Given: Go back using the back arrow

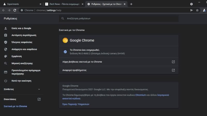Looking at the screenshot, I should 3,10.
